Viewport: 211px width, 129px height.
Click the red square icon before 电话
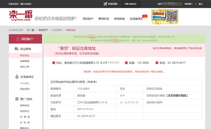pyautogui.click(x=157, y=63)
